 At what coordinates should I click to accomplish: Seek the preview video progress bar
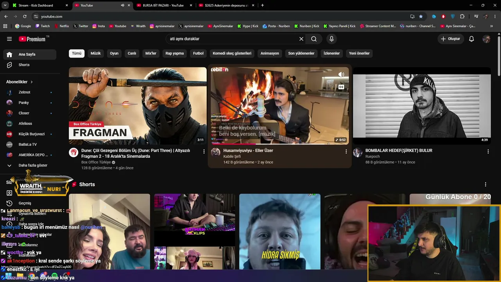pos(280,144)
